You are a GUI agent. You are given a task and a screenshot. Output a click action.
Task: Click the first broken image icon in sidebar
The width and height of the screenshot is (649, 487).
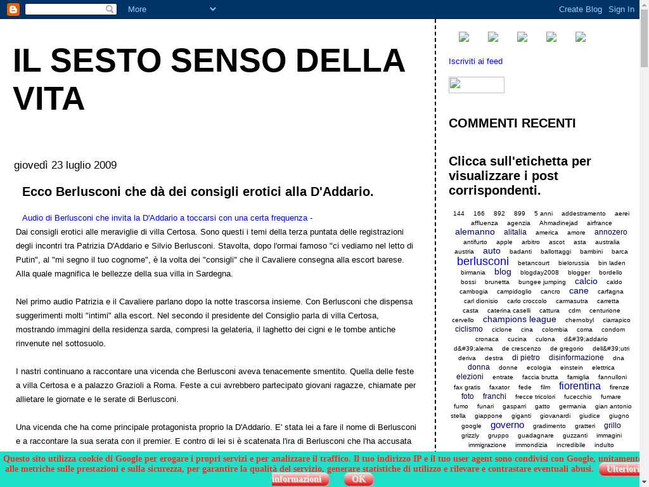coord(464,37)
